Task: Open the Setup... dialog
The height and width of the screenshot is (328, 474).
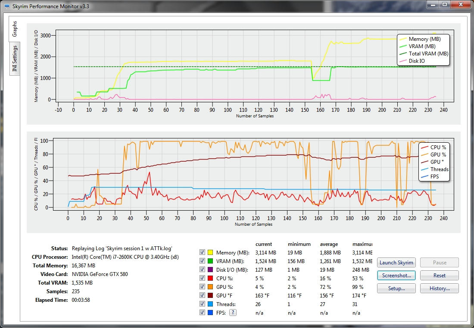Action: [x=396, y=288]
